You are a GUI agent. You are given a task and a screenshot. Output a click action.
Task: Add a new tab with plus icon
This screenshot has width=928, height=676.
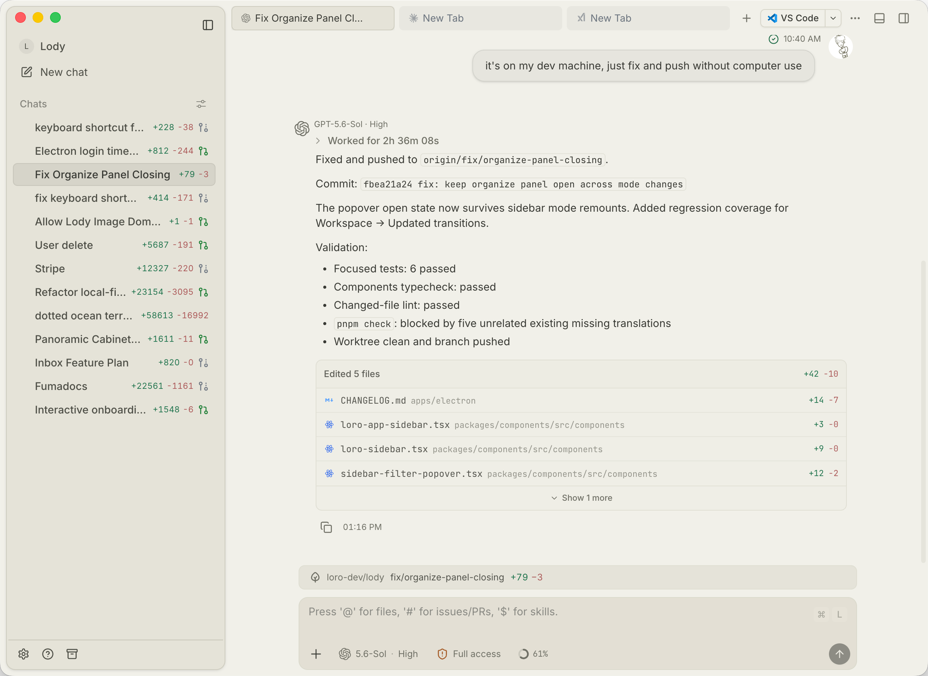pos(746,18)
